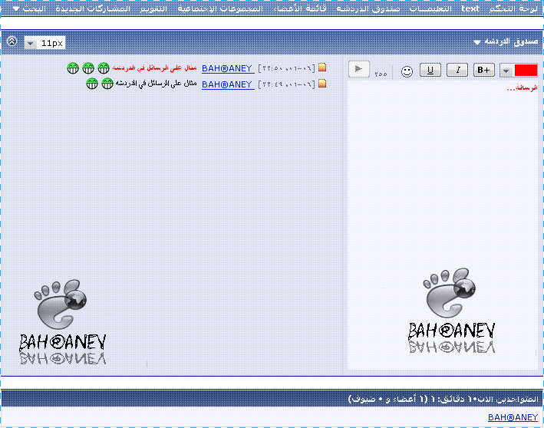Viewport: 544px width, 428px height.
Task: Toggle bold B+ formatting
Action: pyautogui.click(x=484, y=70)
